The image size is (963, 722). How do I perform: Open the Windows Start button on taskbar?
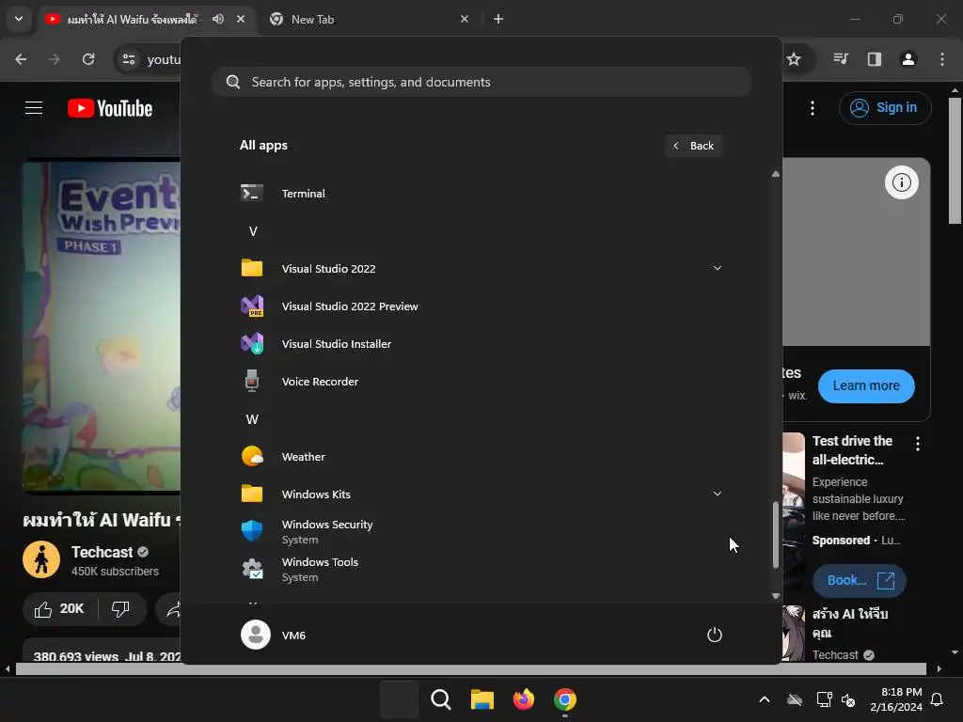point(399,699)
